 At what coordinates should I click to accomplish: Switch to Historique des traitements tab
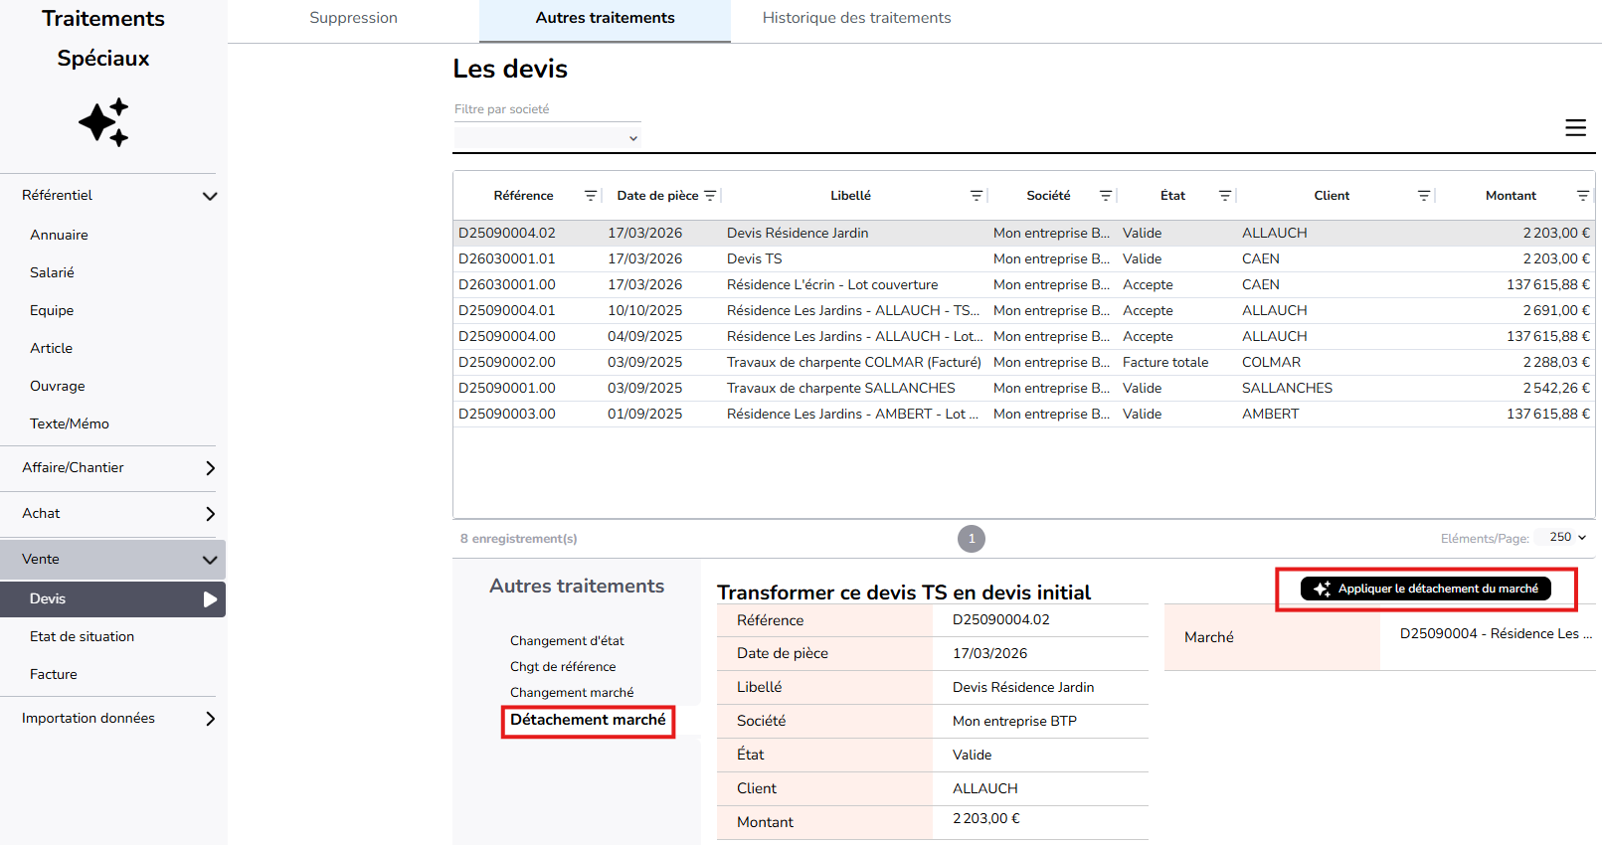pyautogui.click(x=856, y=18)
